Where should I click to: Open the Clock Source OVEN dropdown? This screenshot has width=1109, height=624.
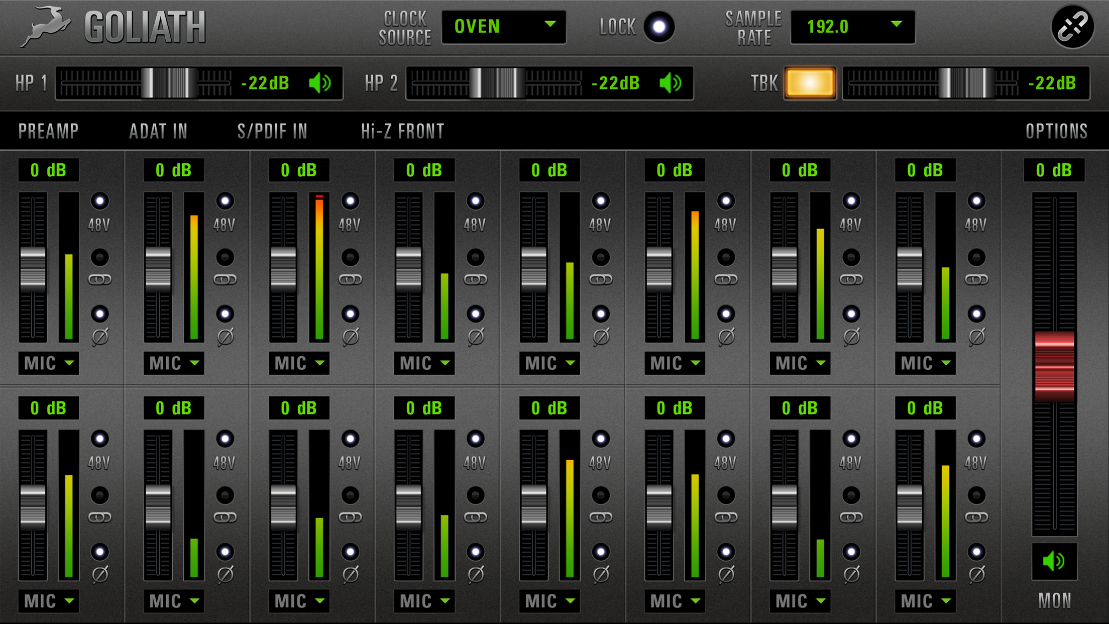click(504, 27)
